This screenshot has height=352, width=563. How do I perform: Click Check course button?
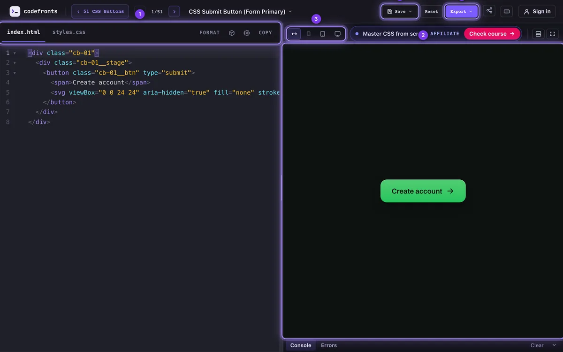pos(492,34)
